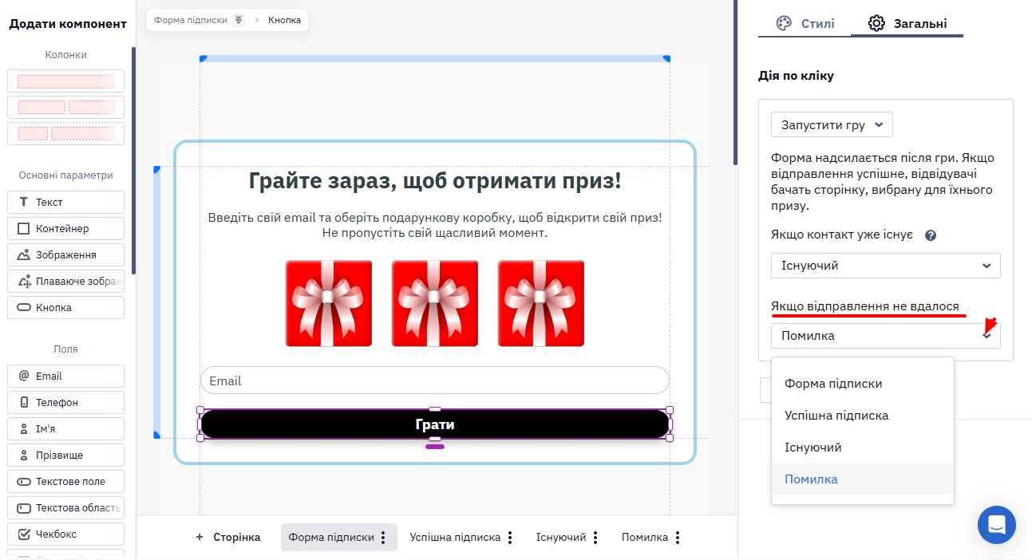Click the breadcrumb form icon
The image size is (1032, 560).
click(238, 20)
